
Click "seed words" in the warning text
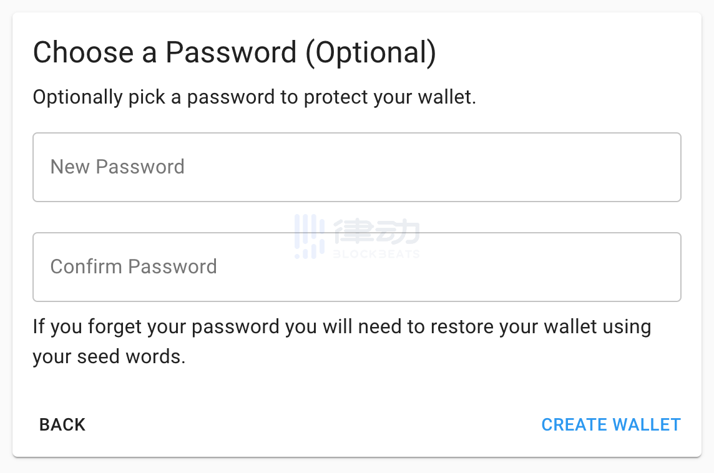pos(131,357)
